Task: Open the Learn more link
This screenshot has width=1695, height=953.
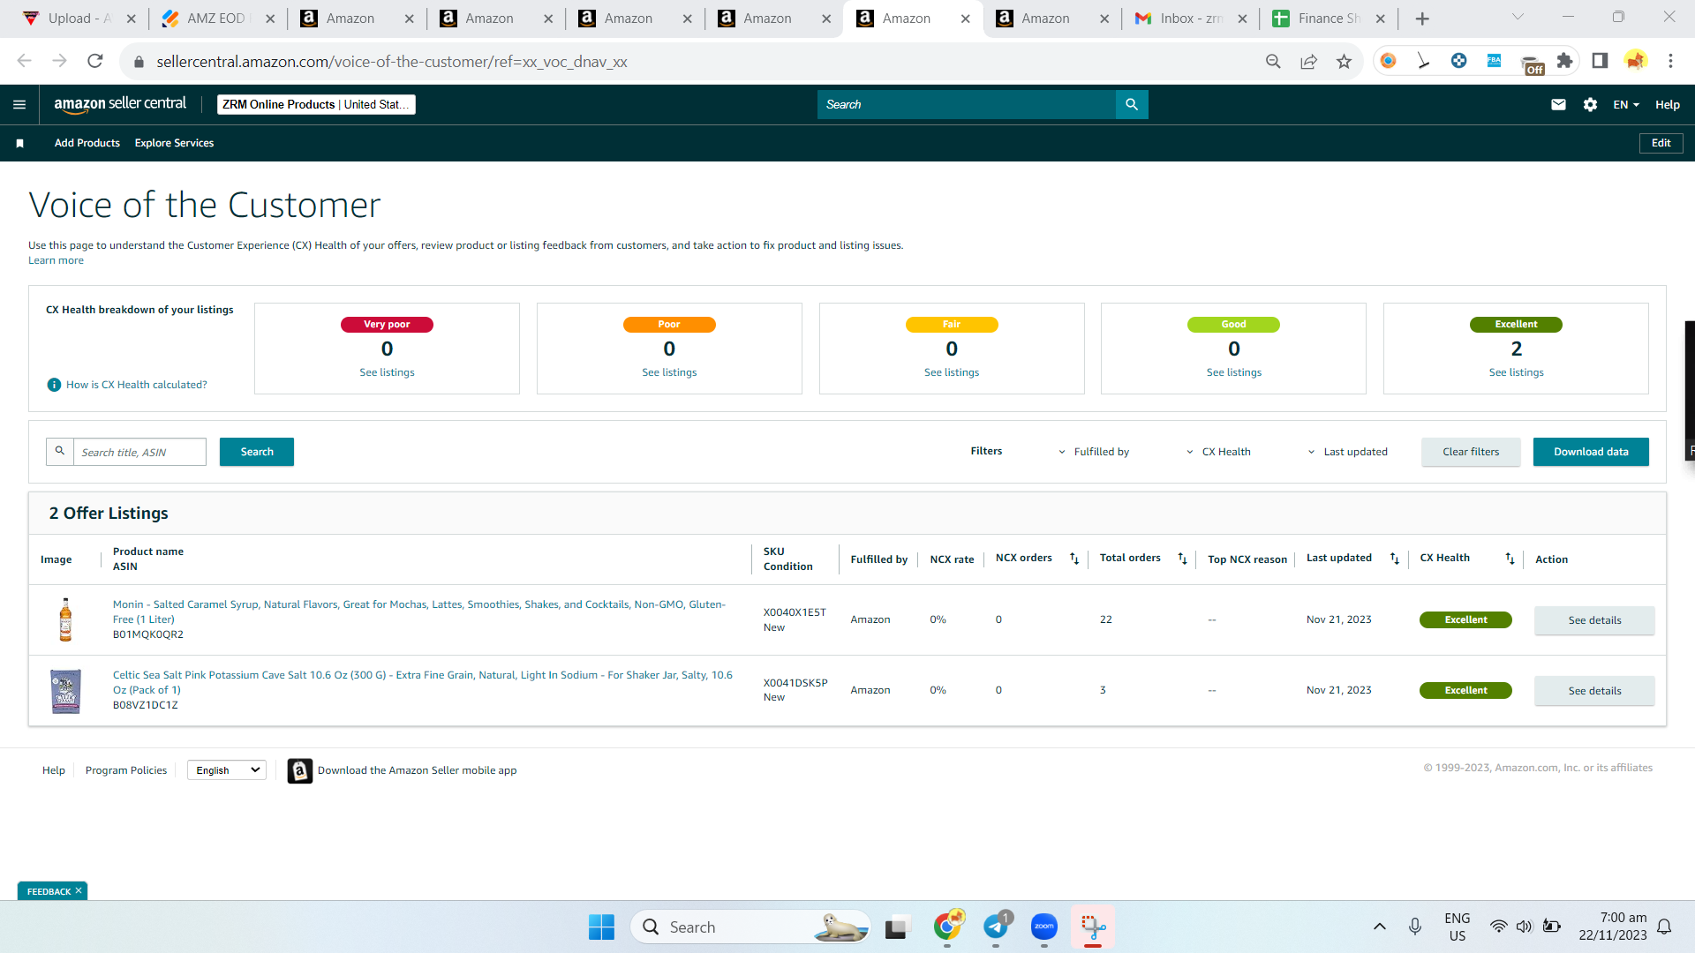Action: 56,260
